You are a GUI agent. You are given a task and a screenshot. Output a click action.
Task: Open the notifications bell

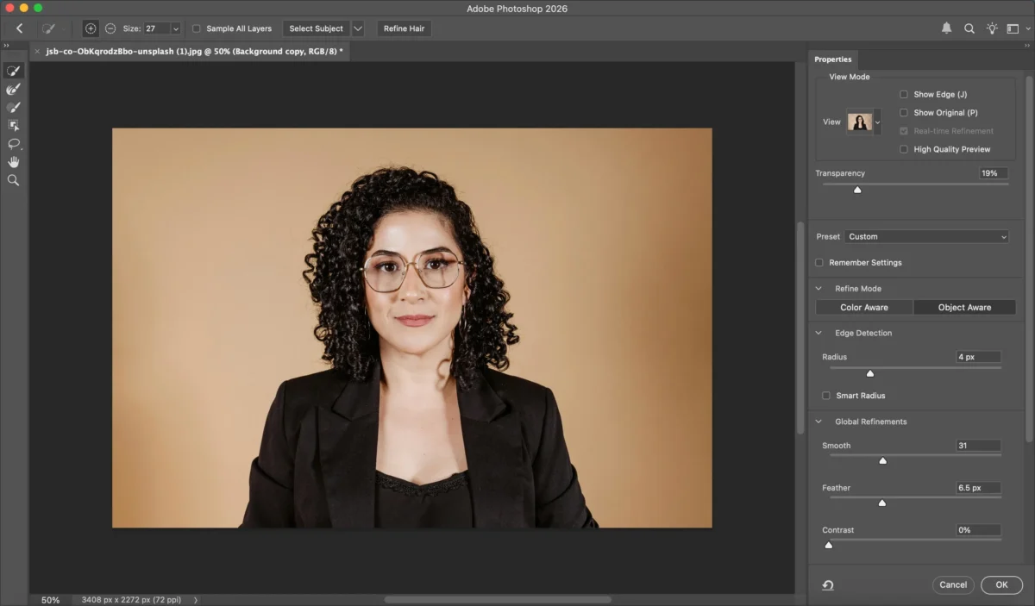pos(946,28)
